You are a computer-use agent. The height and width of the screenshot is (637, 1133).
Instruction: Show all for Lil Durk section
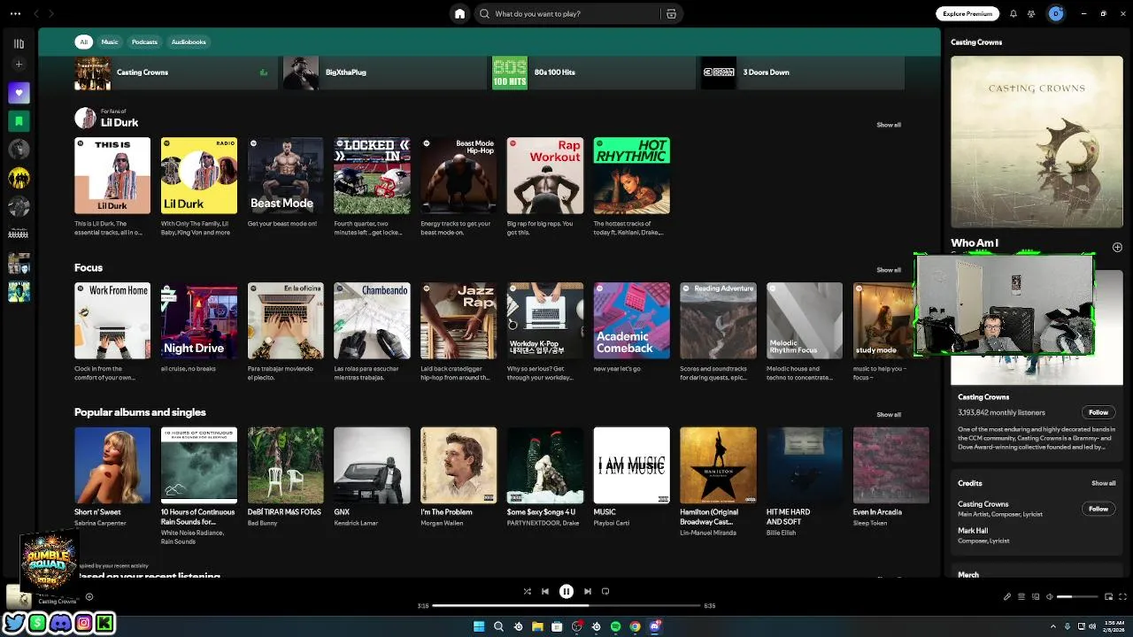click(x=889, y=125)
